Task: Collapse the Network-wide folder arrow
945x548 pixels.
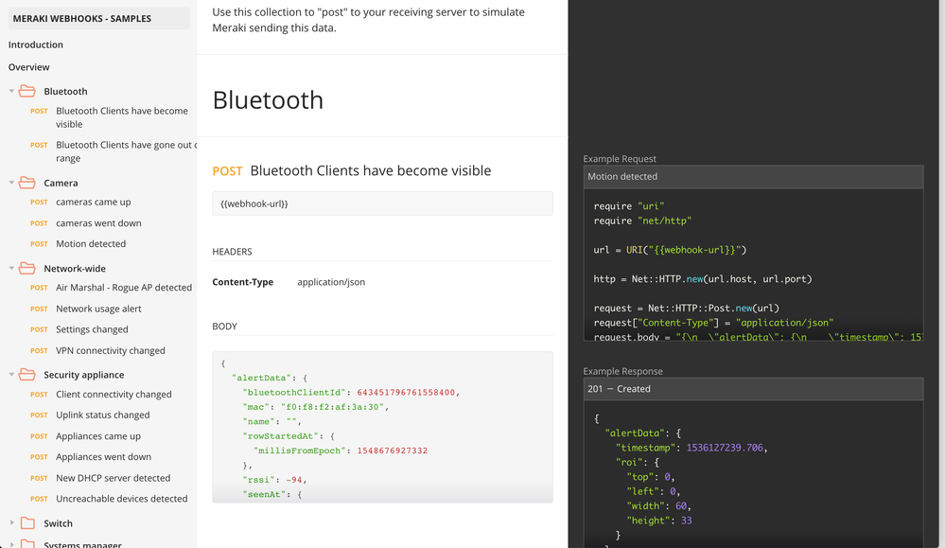Action: coord(11,268)
